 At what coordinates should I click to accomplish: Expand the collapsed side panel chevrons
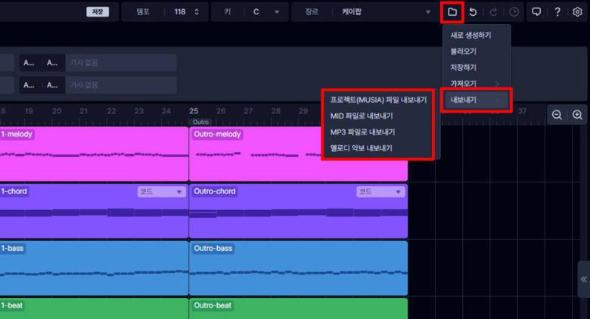pyautogui.click(x=584, y=279)
